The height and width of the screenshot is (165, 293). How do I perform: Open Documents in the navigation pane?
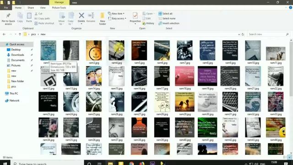(18, 60)
